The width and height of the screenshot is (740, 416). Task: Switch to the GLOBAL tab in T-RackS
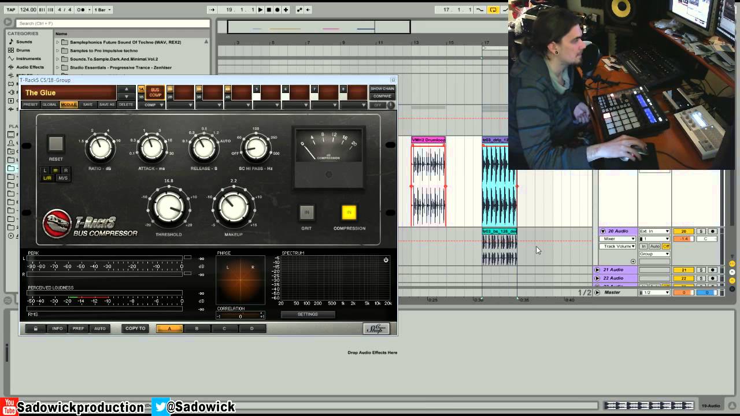click(50, 105)
